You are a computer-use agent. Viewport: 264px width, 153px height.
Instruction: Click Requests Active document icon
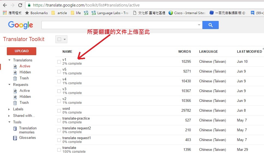point(15,91)
